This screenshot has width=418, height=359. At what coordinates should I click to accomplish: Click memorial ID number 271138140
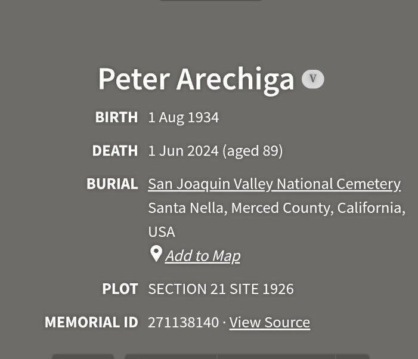[184, 323]
